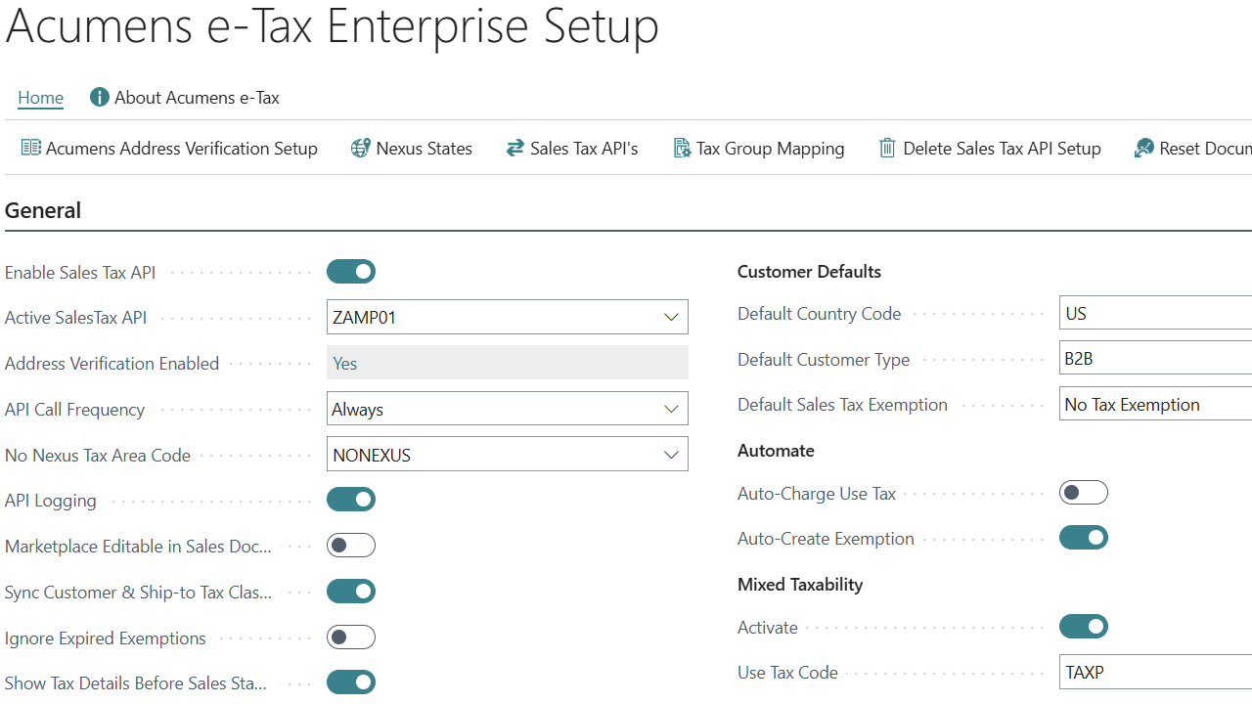
Task: Click the Address Verification Enabled label
Action: pyautogui.click(x=112, y=364)
